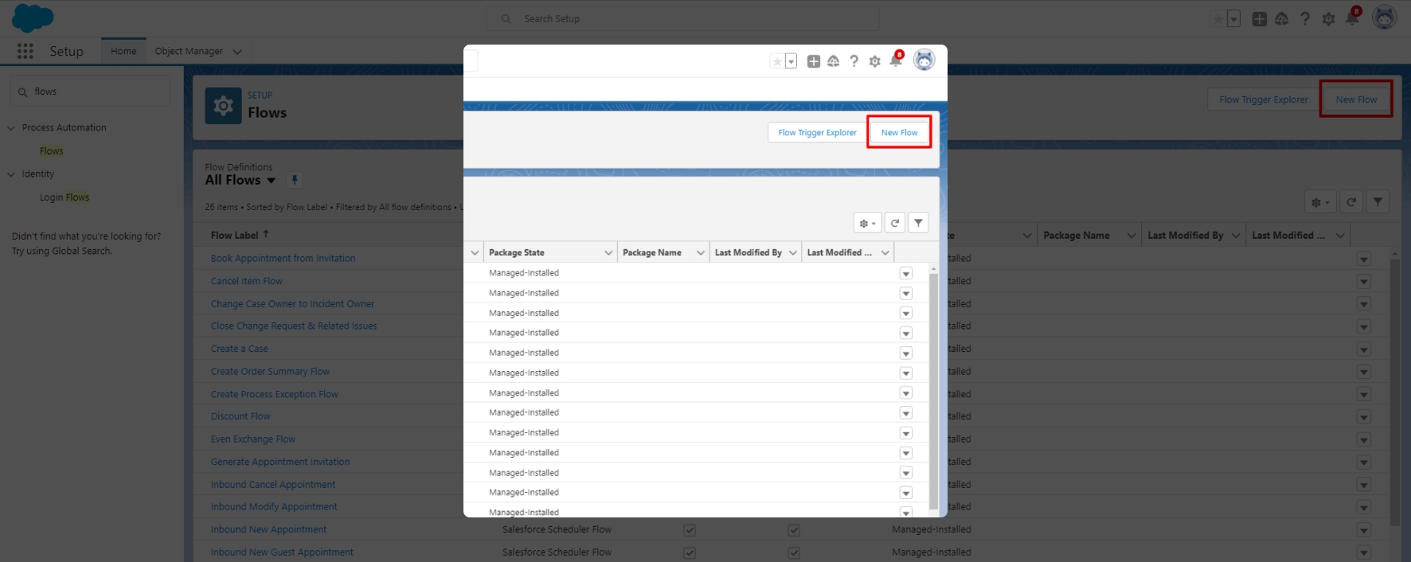The image size is (1411, 562).
Task: Click the Salesforce cloud logo
Action: click(33, 18)
